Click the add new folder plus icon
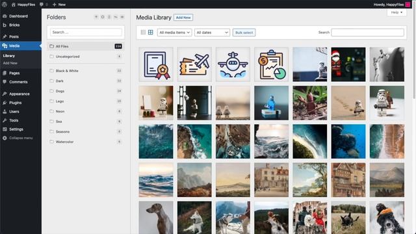The width and height of the screenshot is (416, 234). click(x=96, y=17)
